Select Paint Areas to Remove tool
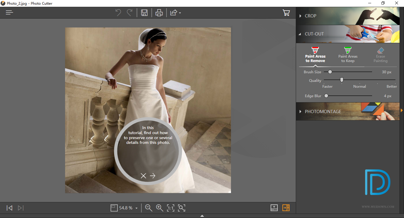The image size is (404, 218). pos(315,55)
